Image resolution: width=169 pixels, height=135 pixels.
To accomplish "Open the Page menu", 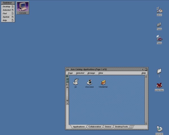I will coord(70,73).
